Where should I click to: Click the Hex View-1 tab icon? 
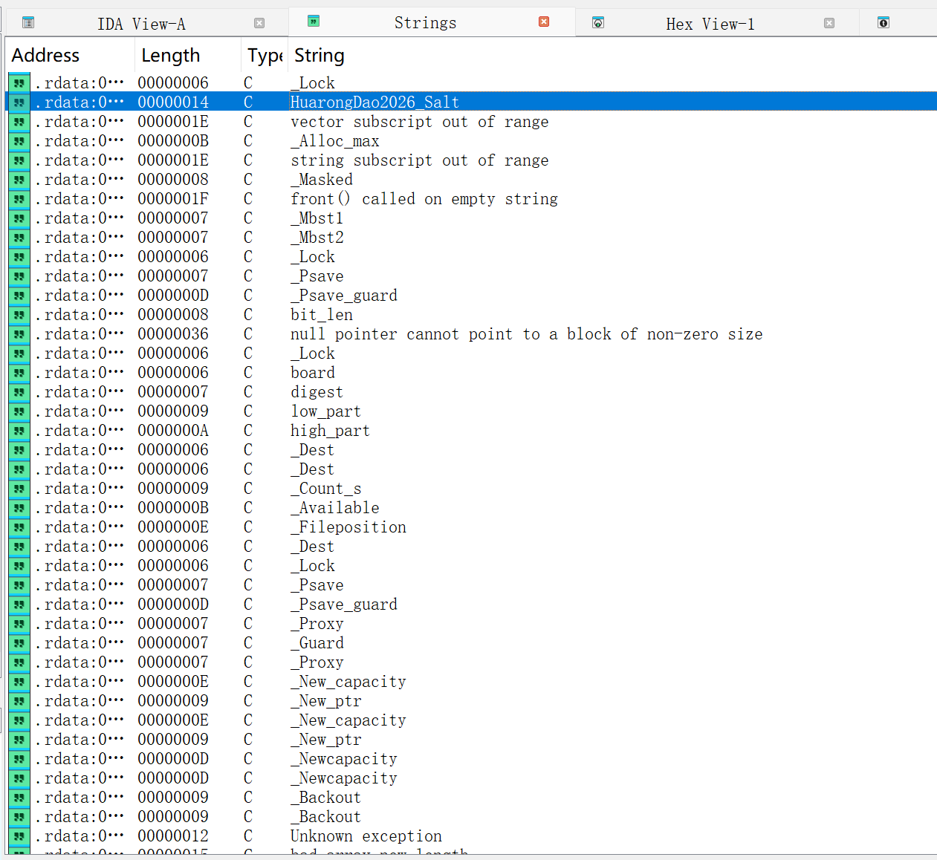pos(598,23)
